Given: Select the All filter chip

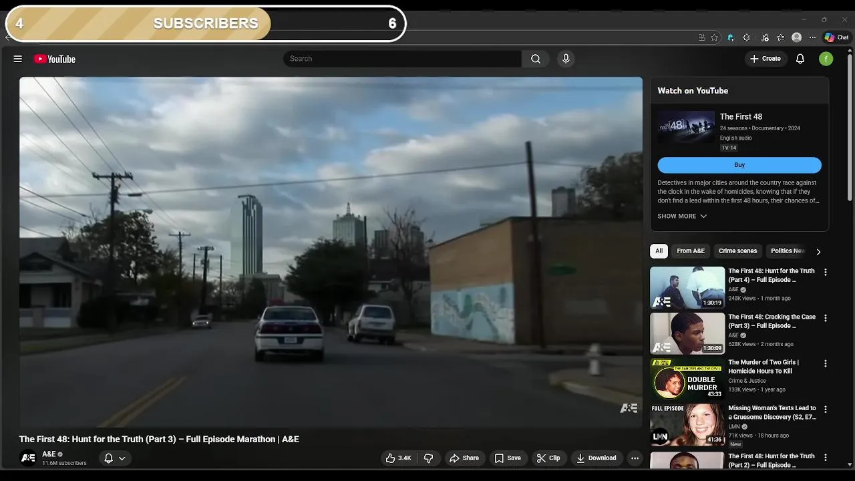Looking at the screenshot, I should [x=659, y=251].
